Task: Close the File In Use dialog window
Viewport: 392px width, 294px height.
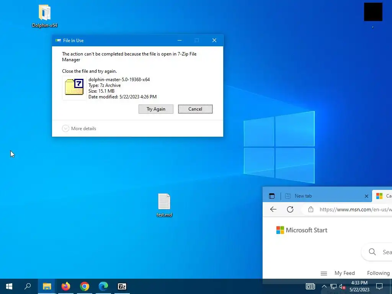Action: coord(214,40)
